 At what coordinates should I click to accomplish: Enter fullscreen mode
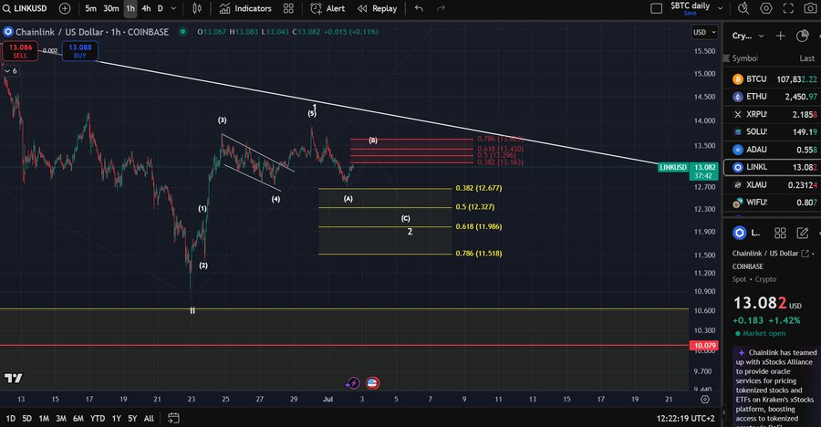[788, 8]
